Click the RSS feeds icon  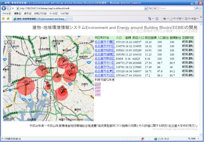(x=157, y=19)
